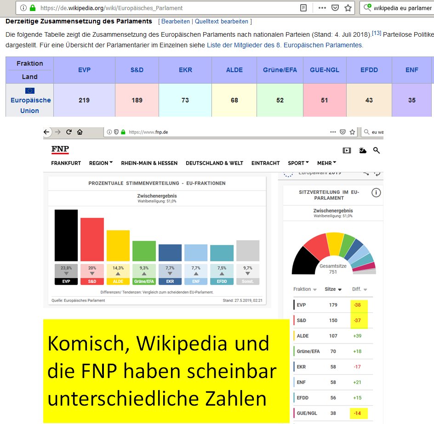The image size is (434, 424).
Task: Click the ALDE row showing 107 seats
Action: (333, 336)
